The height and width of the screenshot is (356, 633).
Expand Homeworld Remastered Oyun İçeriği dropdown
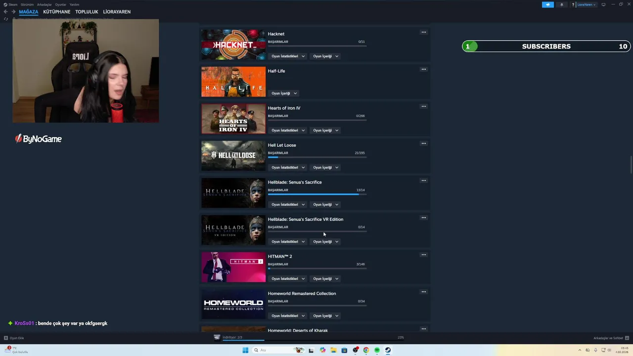tap(325, 316)
